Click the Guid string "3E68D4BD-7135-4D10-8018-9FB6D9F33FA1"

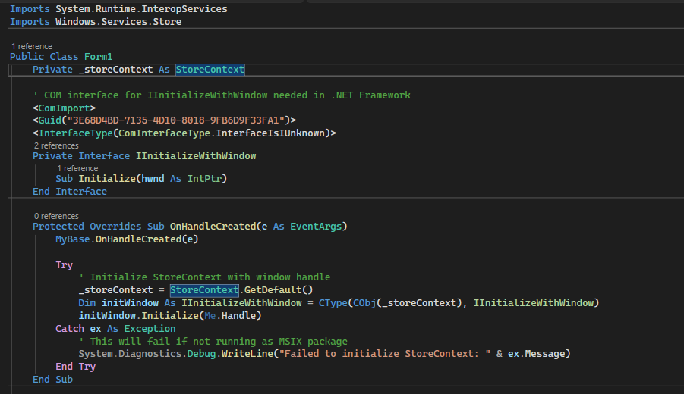(176, 120)
